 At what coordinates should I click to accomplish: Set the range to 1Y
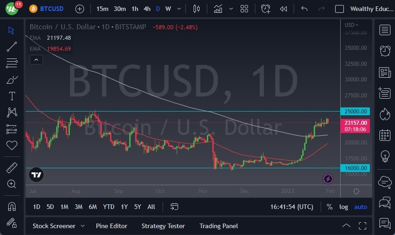(124, 207)
